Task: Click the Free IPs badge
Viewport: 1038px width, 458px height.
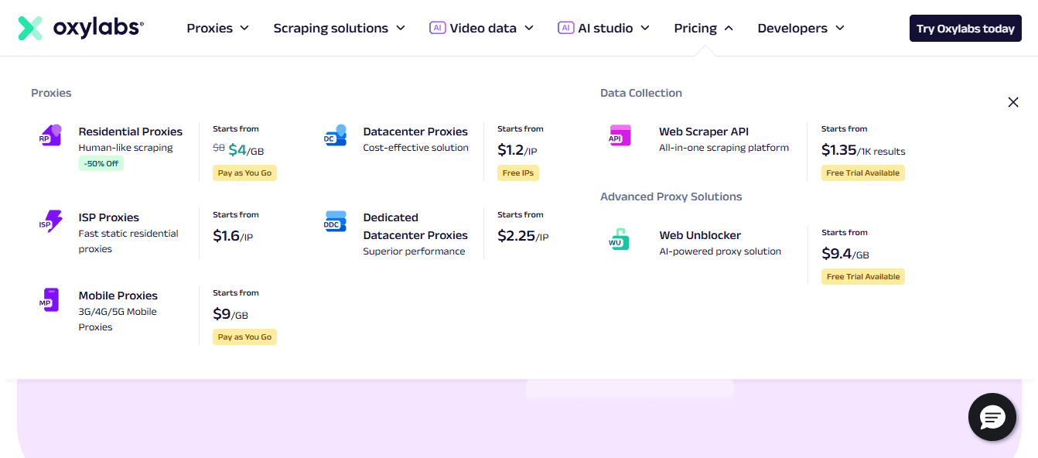Action: click(518, 173)
